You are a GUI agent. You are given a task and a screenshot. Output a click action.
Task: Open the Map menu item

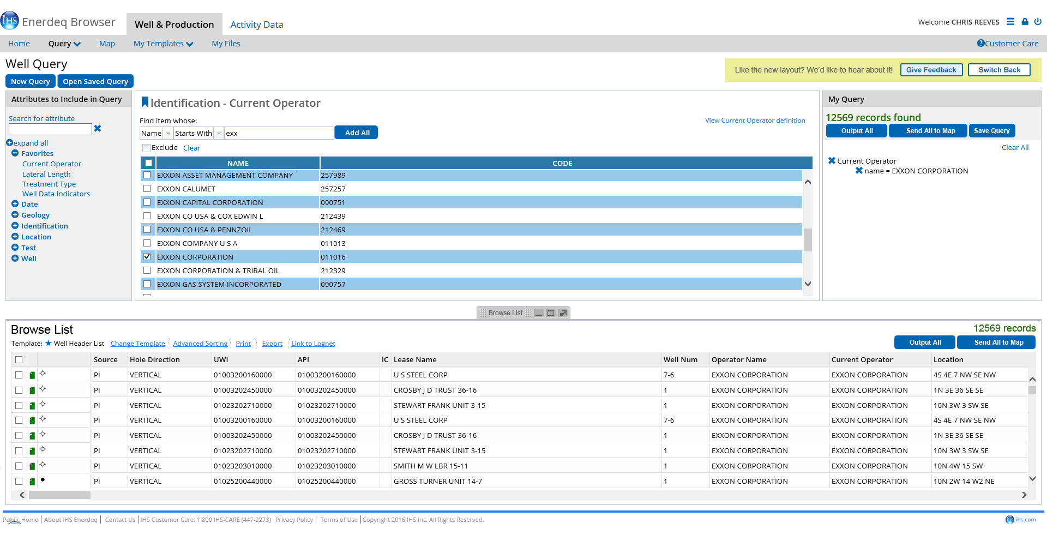pos(107,44)
